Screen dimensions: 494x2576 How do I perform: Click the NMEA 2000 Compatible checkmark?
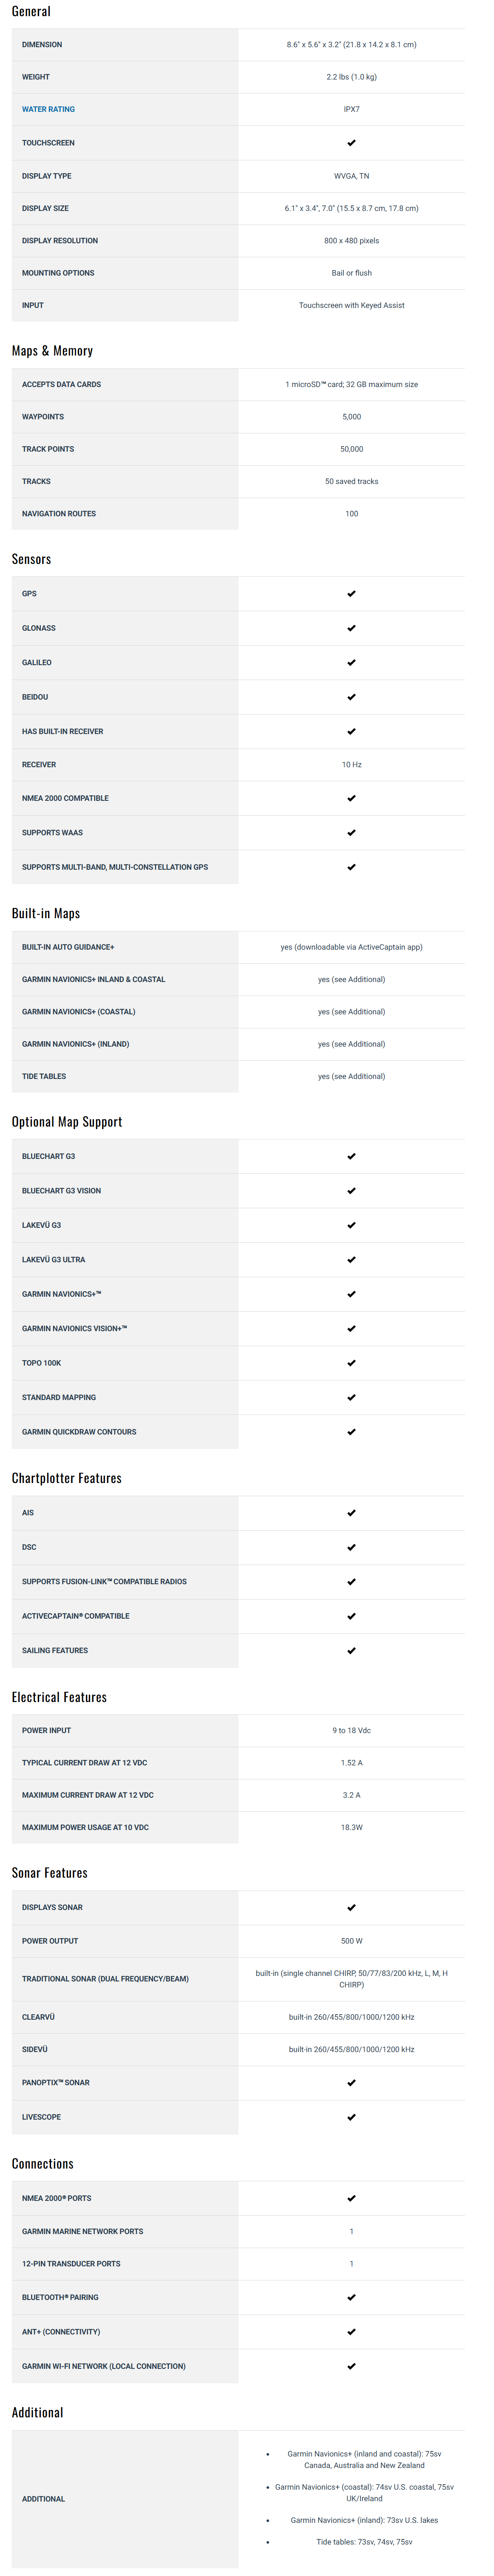tap(351, 798)
